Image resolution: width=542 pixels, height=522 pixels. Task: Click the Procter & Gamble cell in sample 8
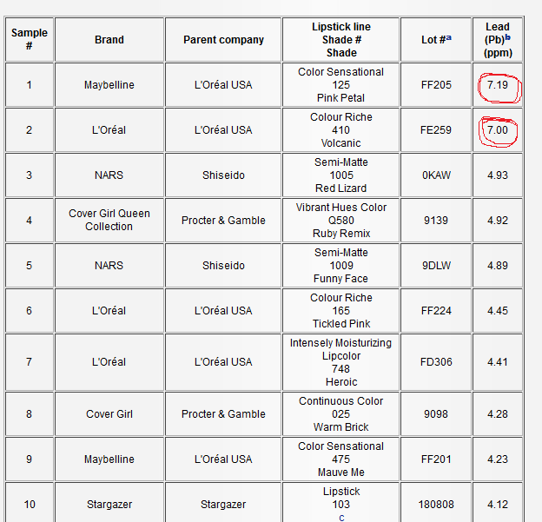223,413
